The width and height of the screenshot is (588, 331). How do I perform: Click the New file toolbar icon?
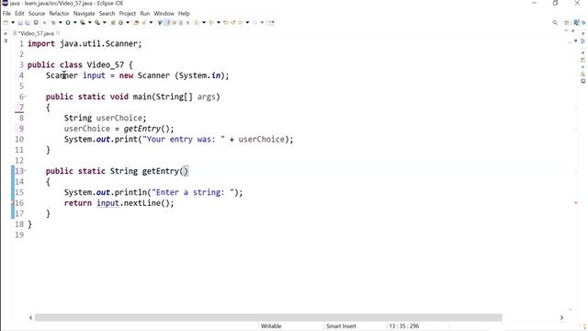pos(6,22)
